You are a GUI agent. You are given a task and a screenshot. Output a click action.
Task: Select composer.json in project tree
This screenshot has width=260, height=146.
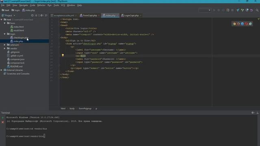(17, 59)
